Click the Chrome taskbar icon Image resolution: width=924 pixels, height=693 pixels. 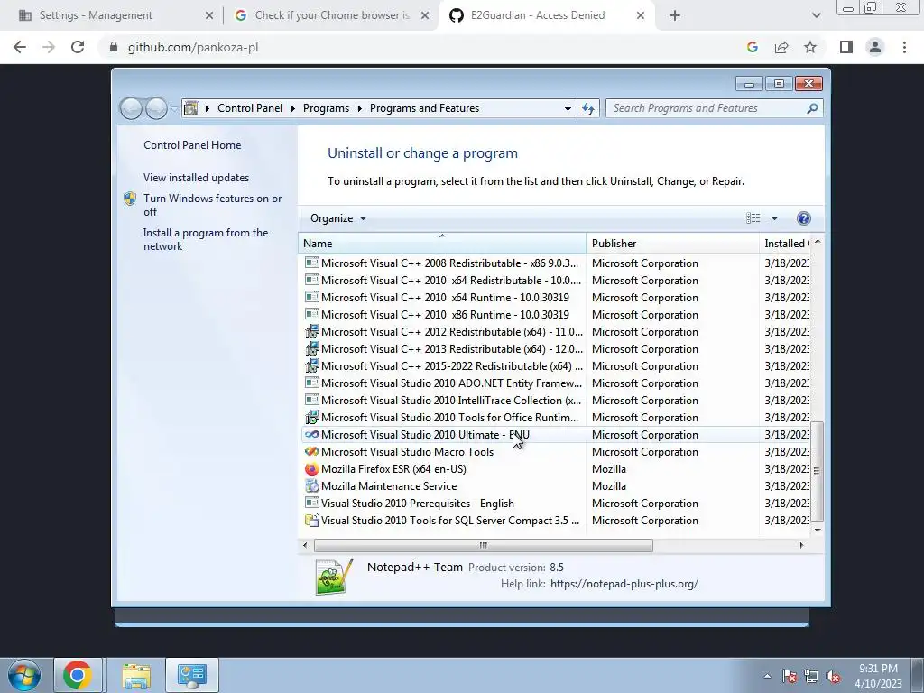(78, 675)
